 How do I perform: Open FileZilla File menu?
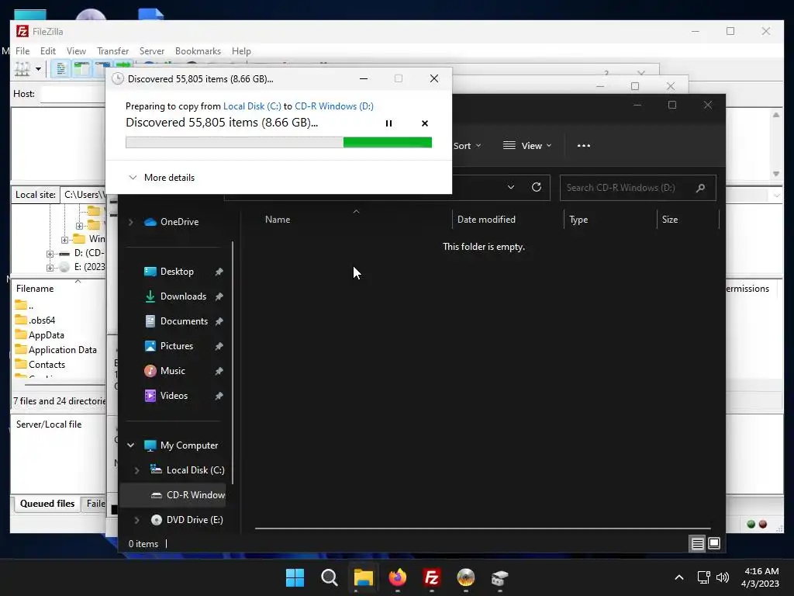[x=22, y=51]
